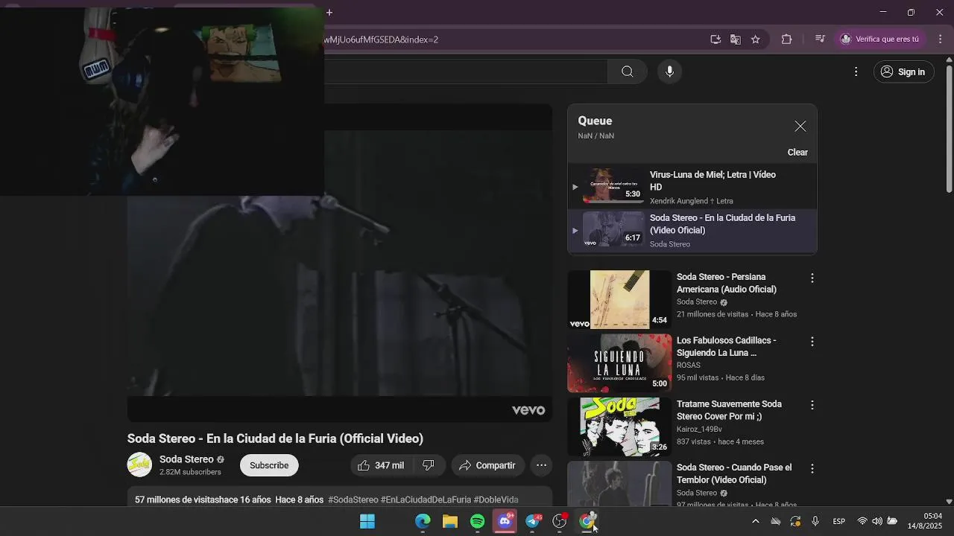This screenshot has height=536, width=954.
Task: Open File Explorer from the taskbar
Action: pyautogui.click(x=450, y=521)
